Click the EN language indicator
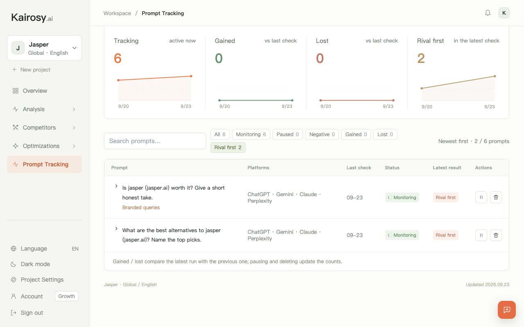 point(75,249)
